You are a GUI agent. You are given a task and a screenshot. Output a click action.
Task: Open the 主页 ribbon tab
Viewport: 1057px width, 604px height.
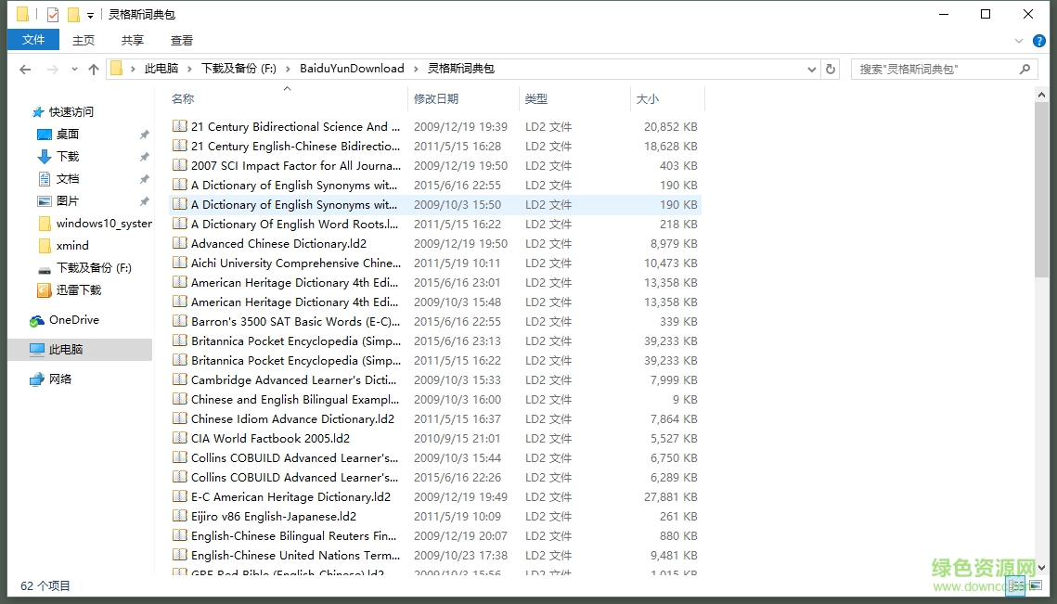tap(84, 40)
